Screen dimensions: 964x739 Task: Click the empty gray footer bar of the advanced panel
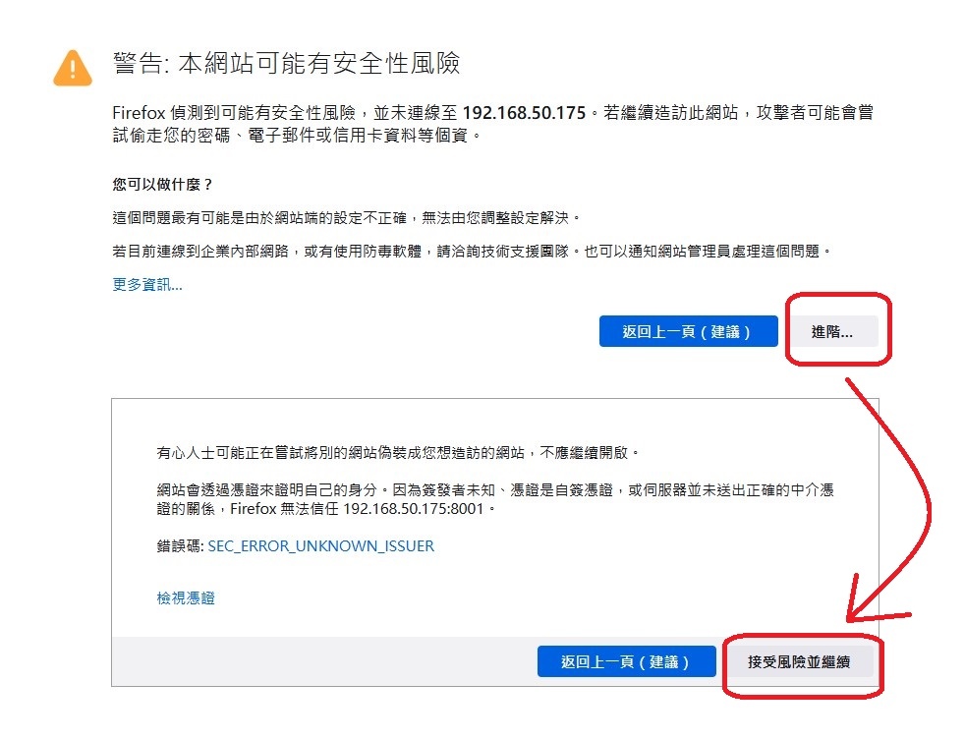click(x=324, y=661)
